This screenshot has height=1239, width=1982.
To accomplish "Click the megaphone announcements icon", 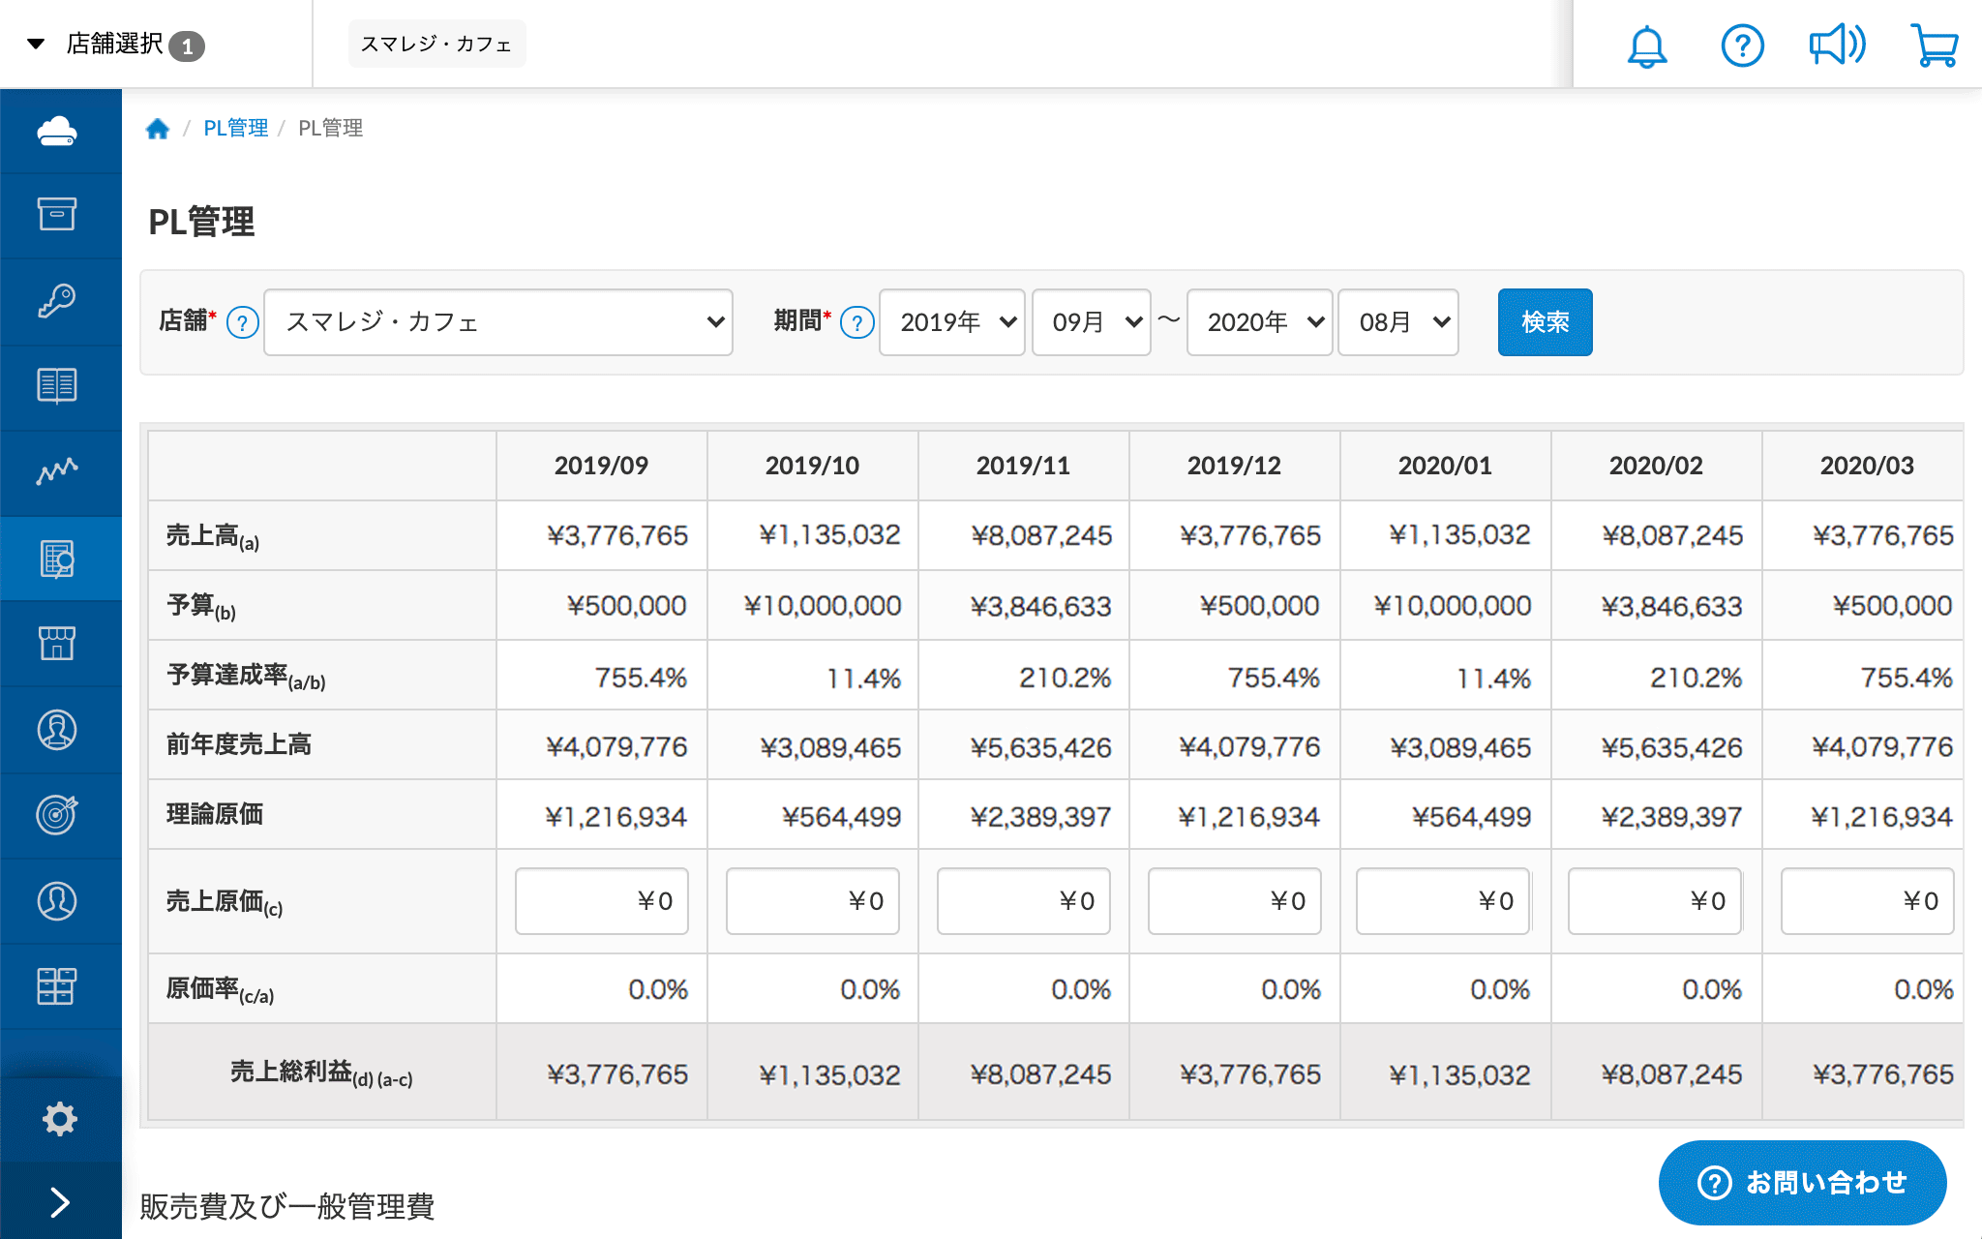I will [1836, 45].
